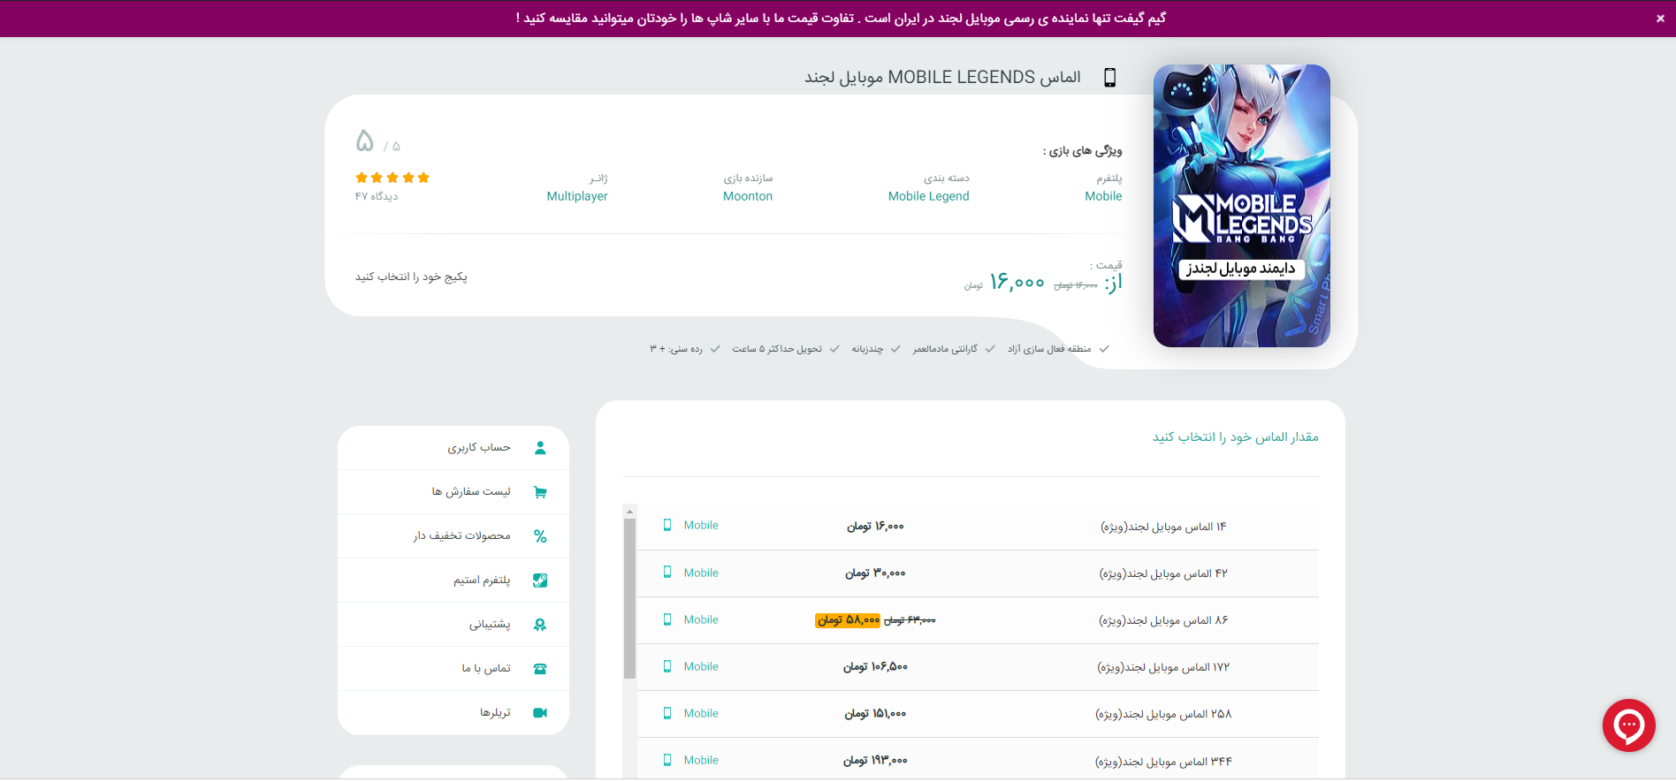Screen dimensions: 1676x782
Task: Click the package list scroll up arrow
Action: [x=629, y=512]
